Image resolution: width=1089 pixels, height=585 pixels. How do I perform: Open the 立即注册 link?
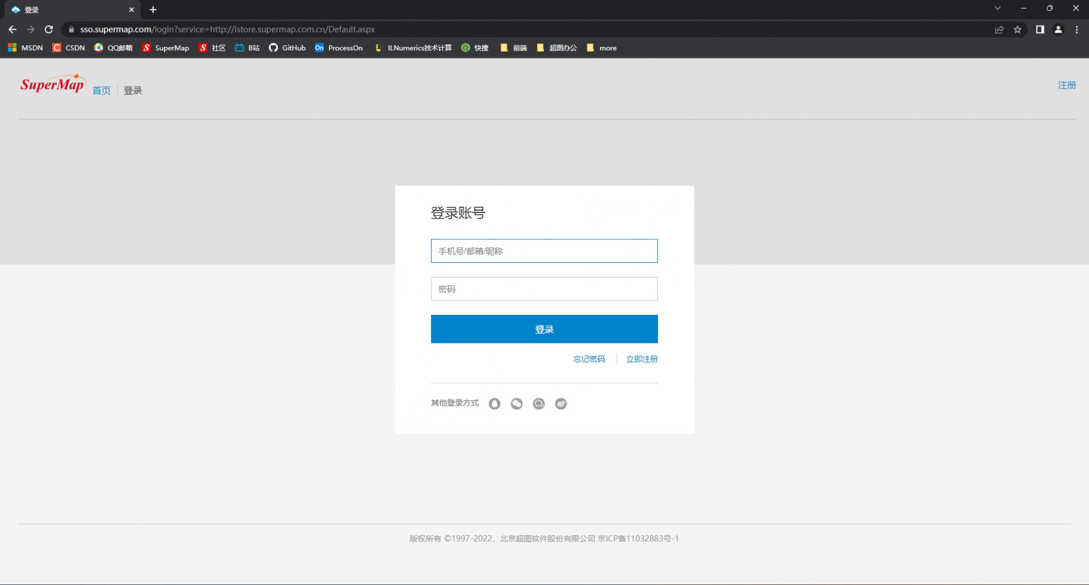642,359
